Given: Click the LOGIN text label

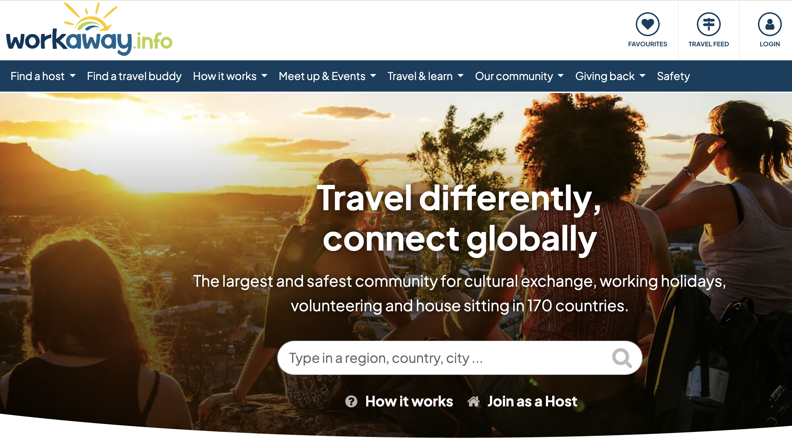Looking at the screenshot, I should click(770, 44).
